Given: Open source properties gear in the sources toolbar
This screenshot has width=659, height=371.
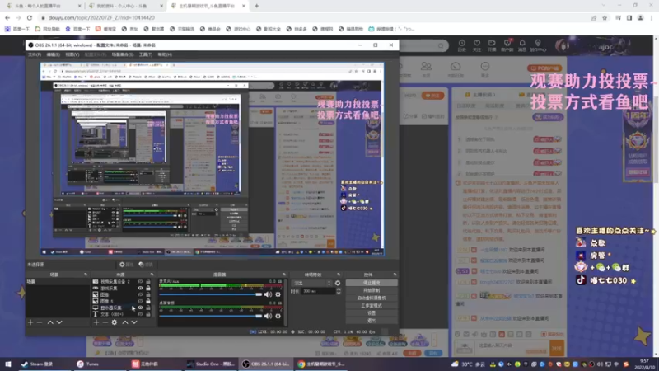Looking at the screenshot, I should [115, 322].
